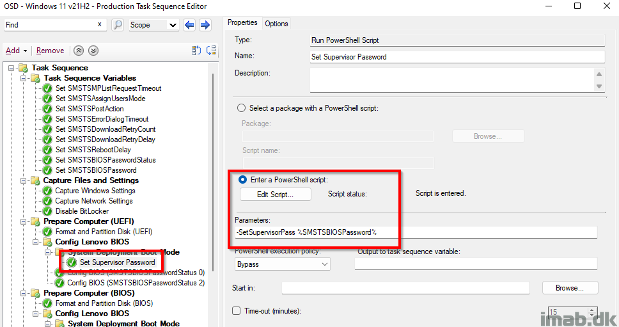
Task: Click the Browse... button beside Start in
Action: (570, 288)
